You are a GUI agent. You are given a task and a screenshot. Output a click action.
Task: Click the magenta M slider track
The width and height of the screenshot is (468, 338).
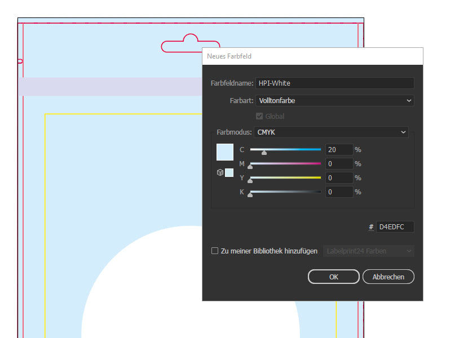285,163
